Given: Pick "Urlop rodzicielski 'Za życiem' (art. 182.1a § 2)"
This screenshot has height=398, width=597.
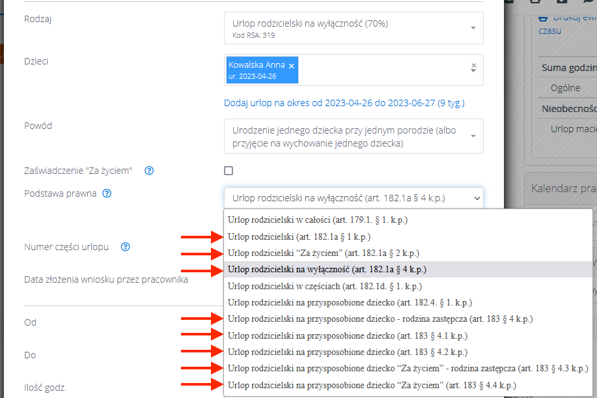Looking at the screenshot, I should (x=324, y=253).
